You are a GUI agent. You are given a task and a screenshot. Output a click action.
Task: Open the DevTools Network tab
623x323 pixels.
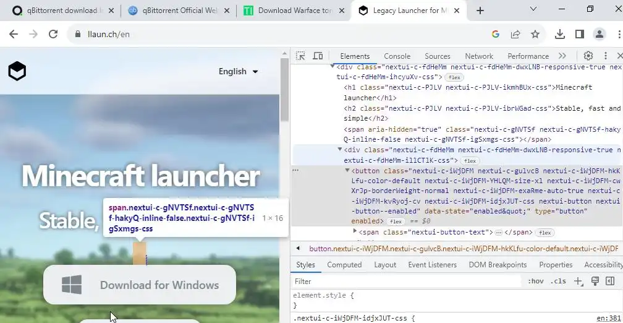point(479,56)
